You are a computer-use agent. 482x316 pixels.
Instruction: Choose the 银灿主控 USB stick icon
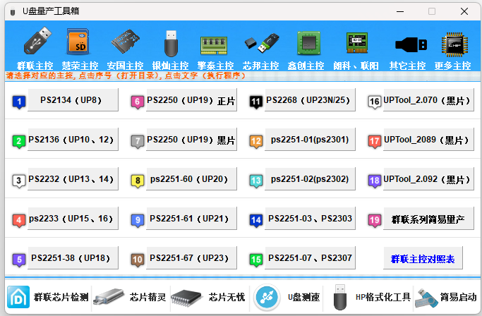coord(171,43)
